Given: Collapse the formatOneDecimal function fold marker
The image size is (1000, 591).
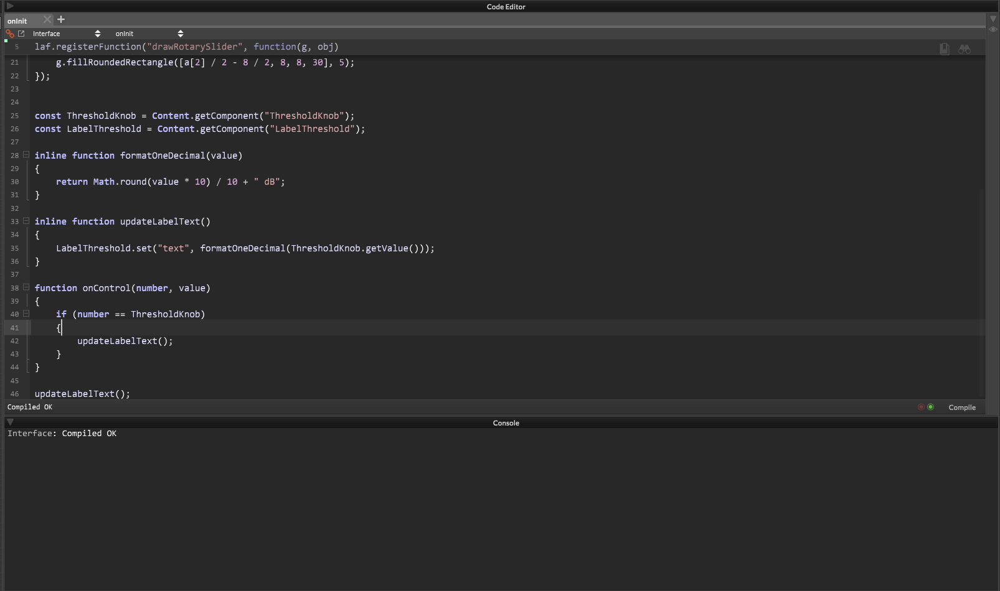Looking at the screenshot, I should pos(26,155).
